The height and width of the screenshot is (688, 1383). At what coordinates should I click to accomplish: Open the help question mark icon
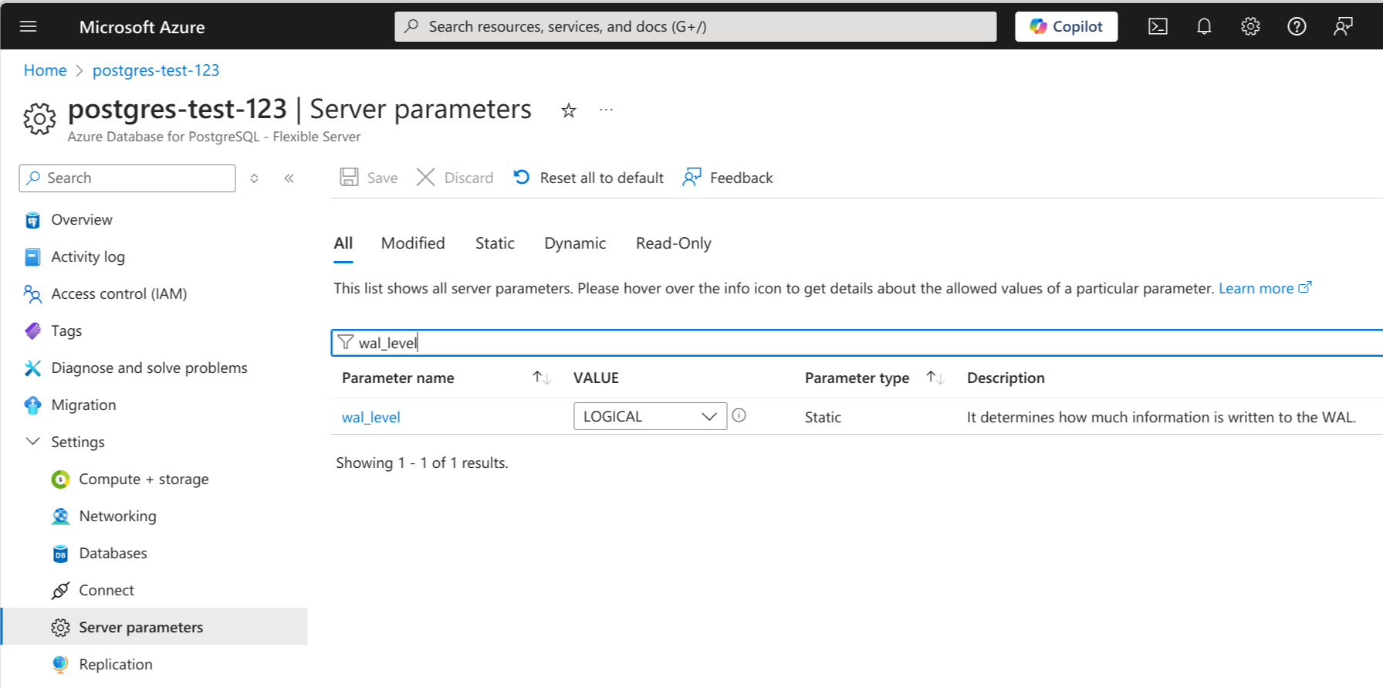click(x=1297, y=26)
